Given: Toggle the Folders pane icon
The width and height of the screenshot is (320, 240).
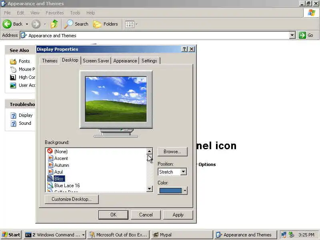Looking at the screenshot, I should click(x=97, y=24).
